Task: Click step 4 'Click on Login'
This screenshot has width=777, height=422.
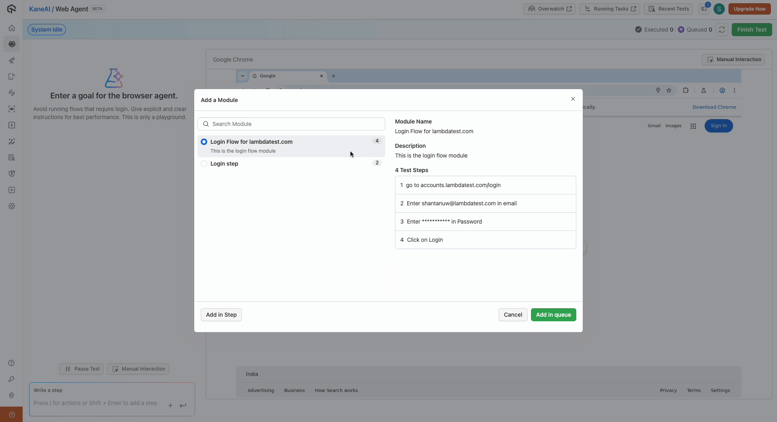Action: coord(486,240)
